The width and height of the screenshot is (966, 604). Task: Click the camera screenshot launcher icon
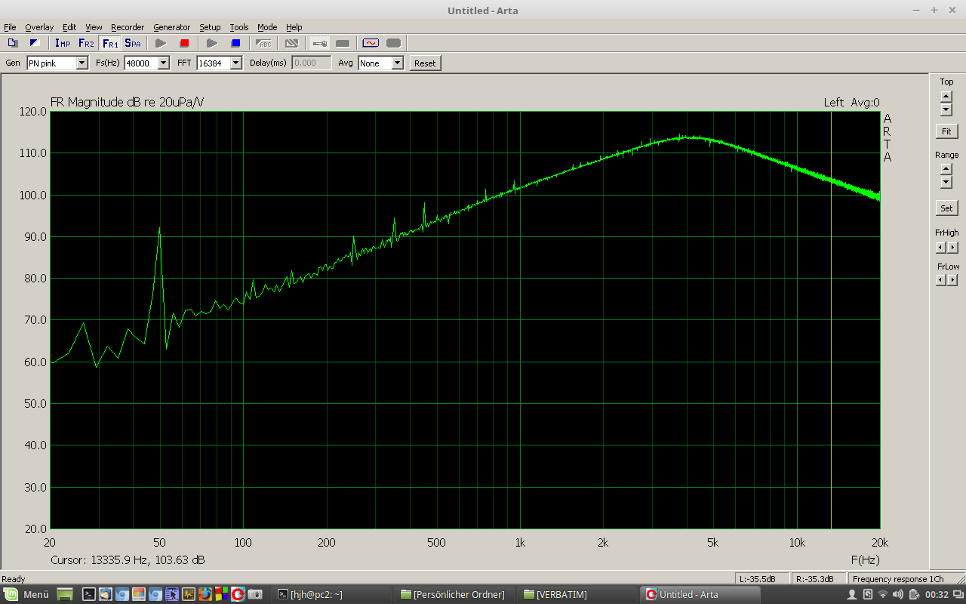[255, 594]
